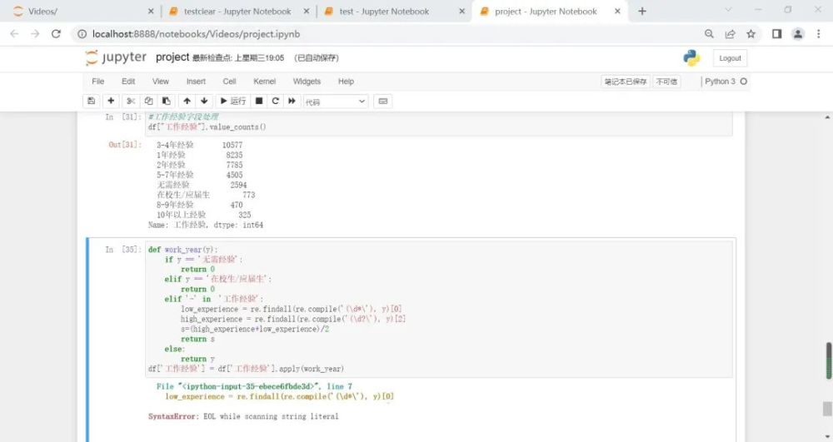Run the current cell with 运行 button
This screenshot has width=833, height=442.
(232, 101)
